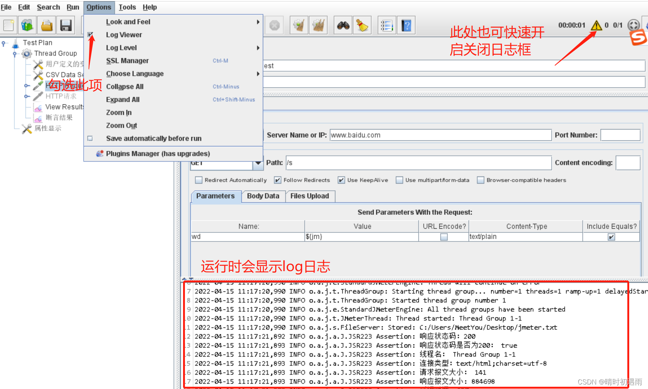Open the HTTP method GET dropdown
This screenshot has width=648, height=389.
pyautogui.click(x=258, y=163)
